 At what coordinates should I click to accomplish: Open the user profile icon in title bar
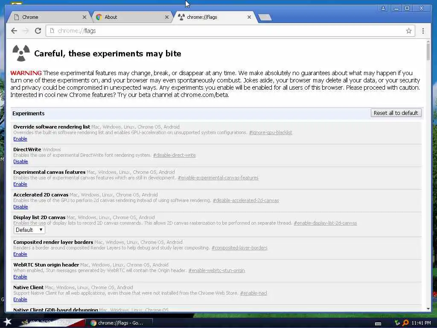point(383,8)
